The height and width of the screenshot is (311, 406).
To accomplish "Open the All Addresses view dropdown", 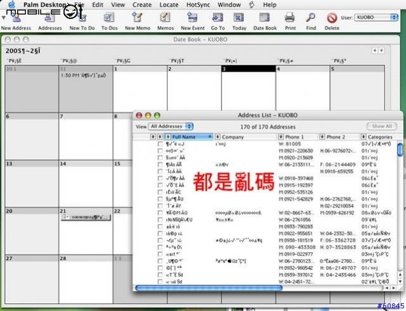I will pyautogui.click(x=171, y=127).
